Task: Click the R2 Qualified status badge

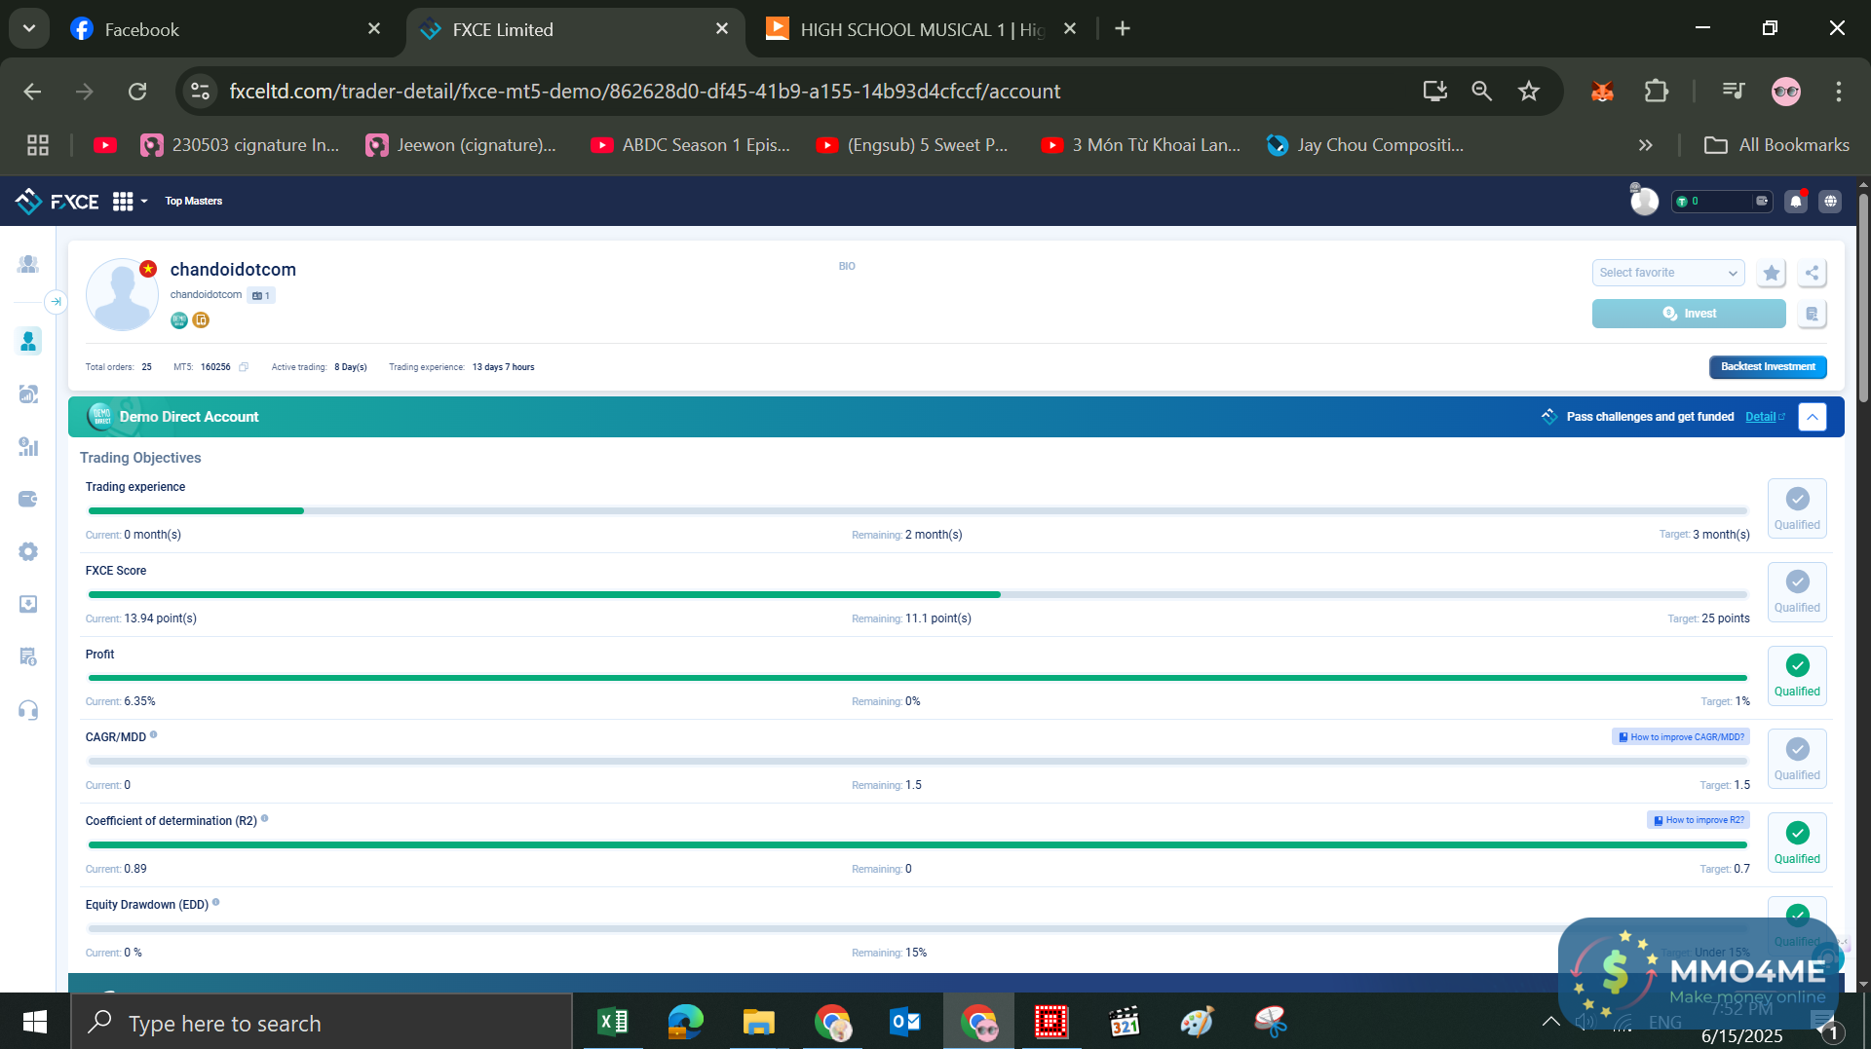Action: [1797, 843]
